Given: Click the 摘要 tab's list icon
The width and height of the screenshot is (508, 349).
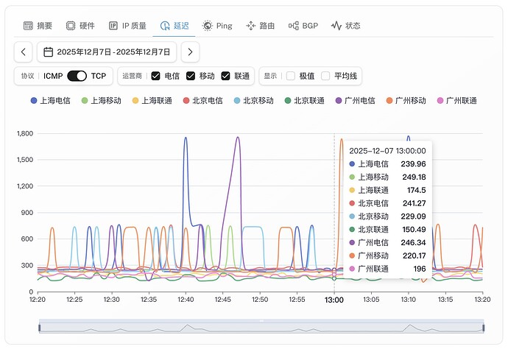Looking at the screenshot, I should click(28, 26).
